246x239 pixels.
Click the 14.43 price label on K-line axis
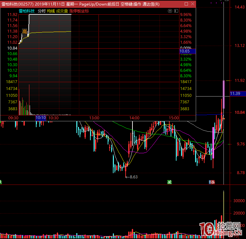pos(240,7)
